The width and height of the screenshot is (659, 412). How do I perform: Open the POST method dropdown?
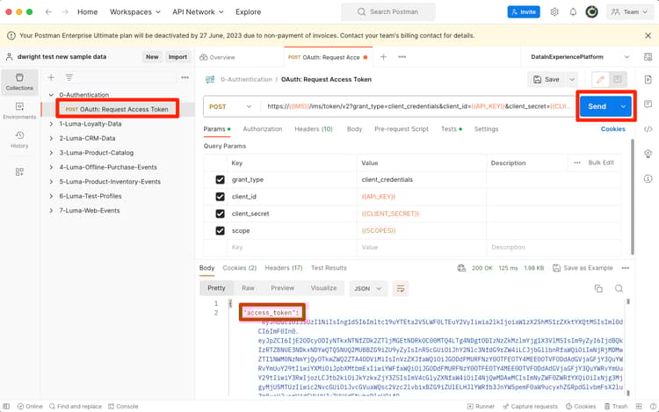[x=231, y=106]
